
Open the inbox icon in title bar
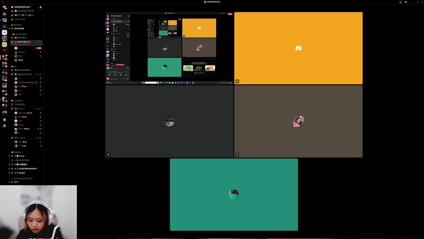pos(400,2)
